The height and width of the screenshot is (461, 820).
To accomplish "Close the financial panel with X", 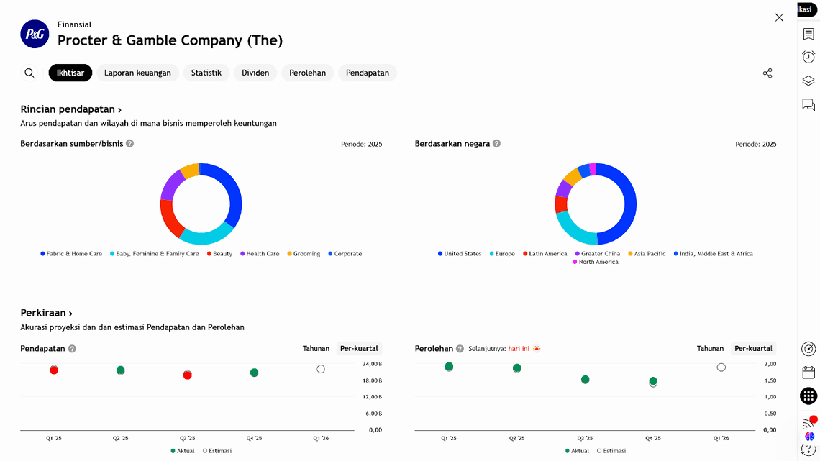I will 779,17.
